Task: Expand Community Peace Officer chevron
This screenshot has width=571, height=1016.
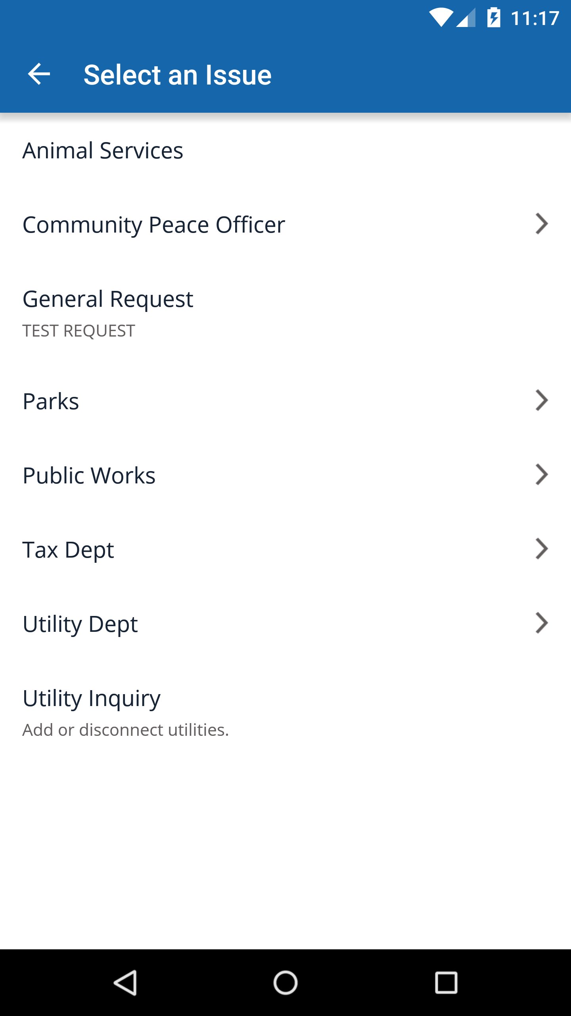Action: [x=542, y=224]
